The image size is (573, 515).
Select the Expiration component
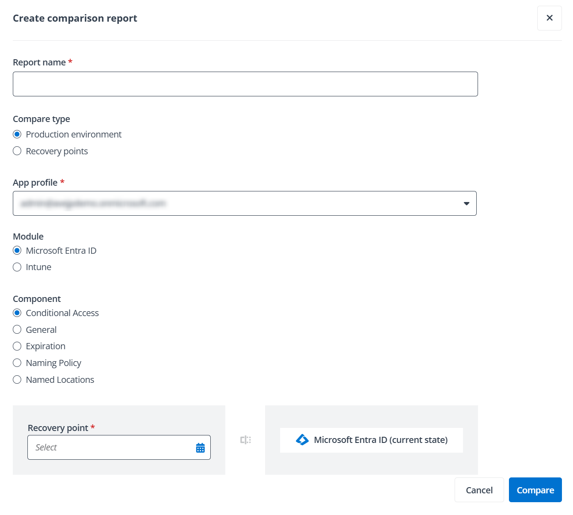pyautogui.click(x=17, y=346)
